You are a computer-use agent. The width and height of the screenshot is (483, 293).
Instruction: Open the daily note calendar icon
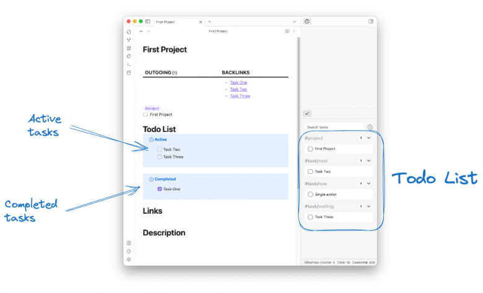click(129, 72)
